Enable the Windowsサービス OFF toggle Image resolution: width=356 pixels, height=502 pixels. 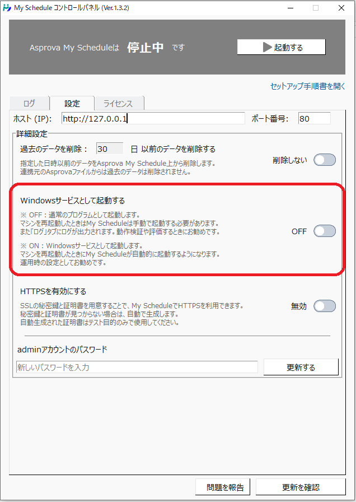pyautogui.click(x=324, y=231)
